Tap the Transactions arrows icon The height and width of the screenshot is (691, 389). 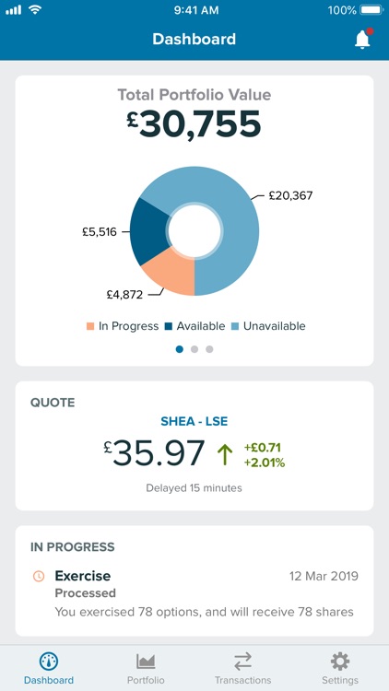pyautogui.click(x=242, y=661)
